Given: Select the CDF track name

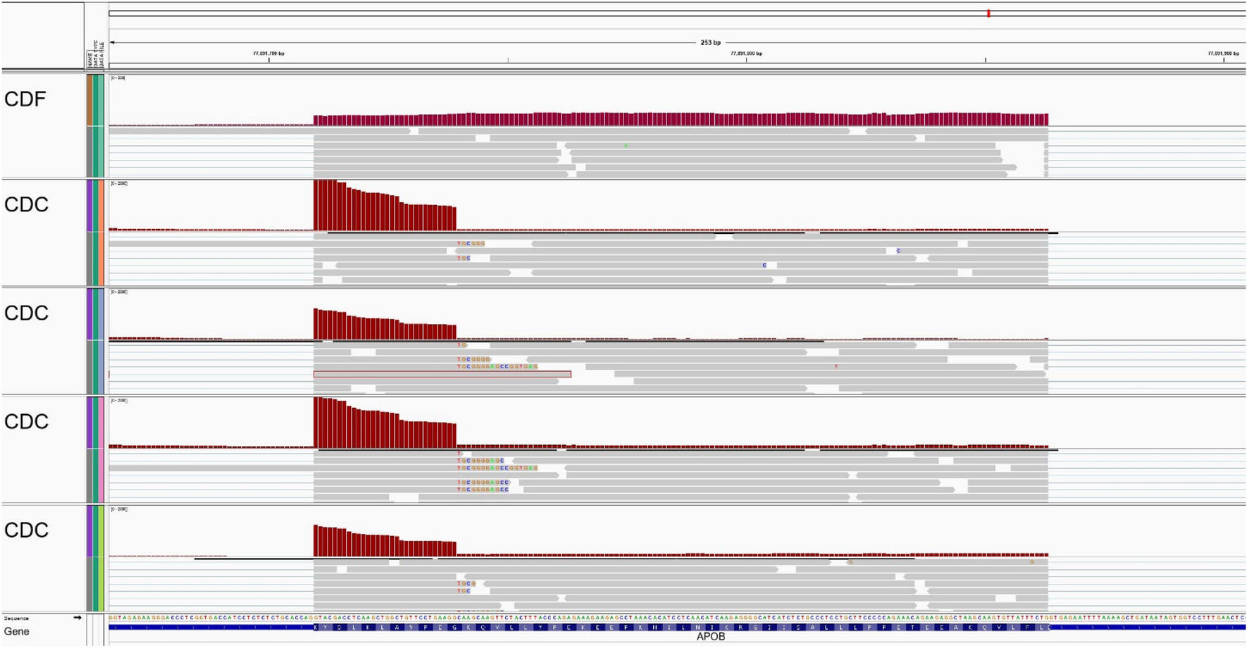Looking at the screenshot, I should click(x=25, y=99).
